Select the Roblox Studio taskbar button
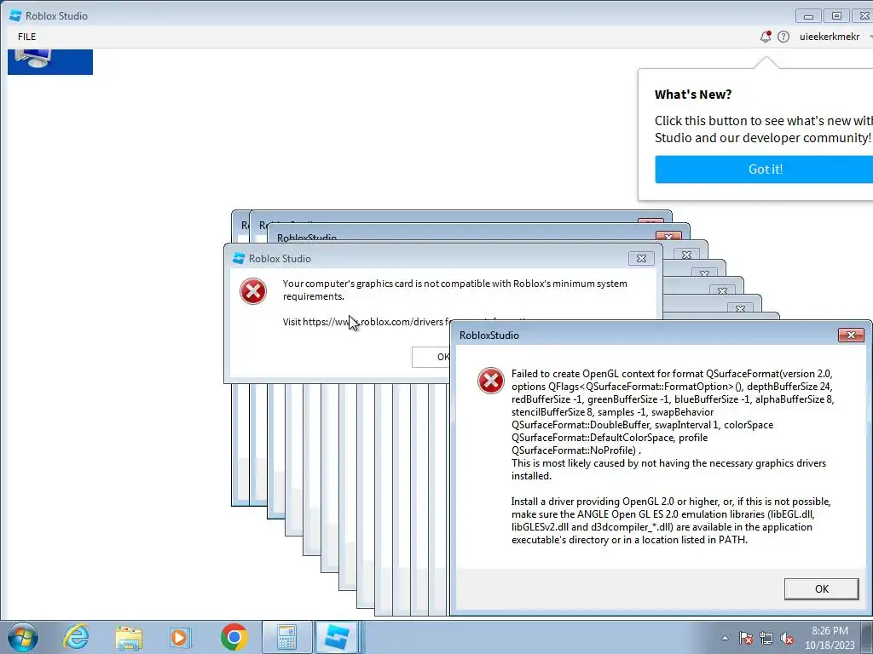The width and height of the screenshot is (873, 654). [x=337, y=637]
